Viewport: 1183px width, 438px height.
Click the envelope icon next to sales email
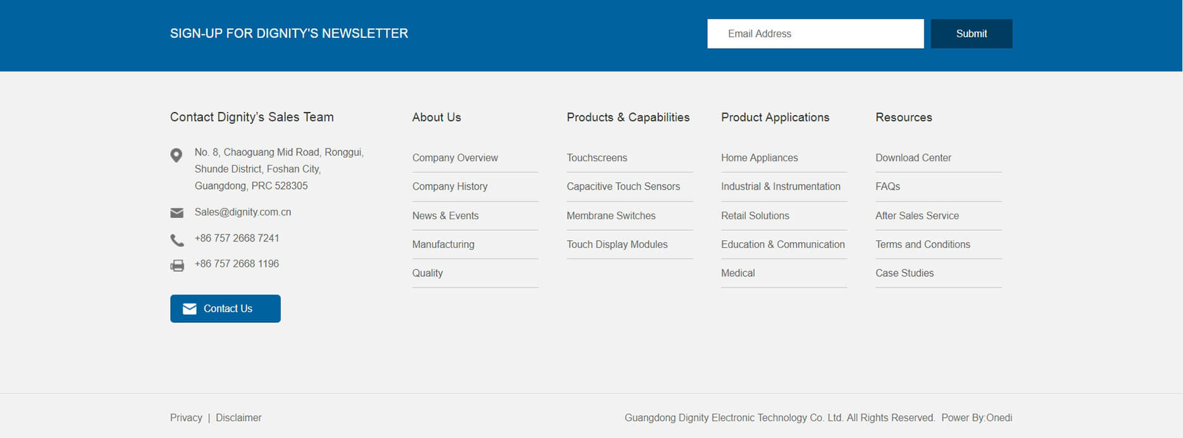point(177,213)
